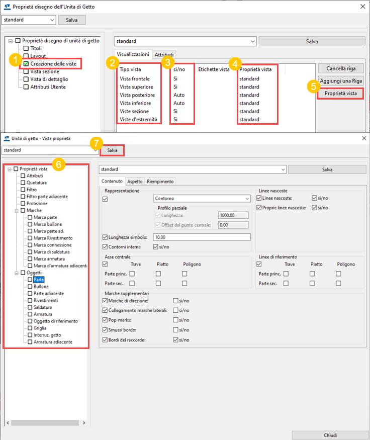Viewport: 370px width, 440px height.
Task: Tick the Protezione tree checkbox
Action: pyautogui.click(x=23, y=204)
